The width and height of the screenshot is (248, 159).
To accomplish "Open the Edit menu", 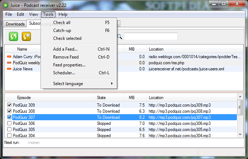I will click(x=20, y=14).
